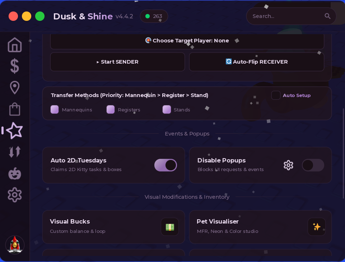
Task: Click the Start SENDER button
Action: click(117, 62)
